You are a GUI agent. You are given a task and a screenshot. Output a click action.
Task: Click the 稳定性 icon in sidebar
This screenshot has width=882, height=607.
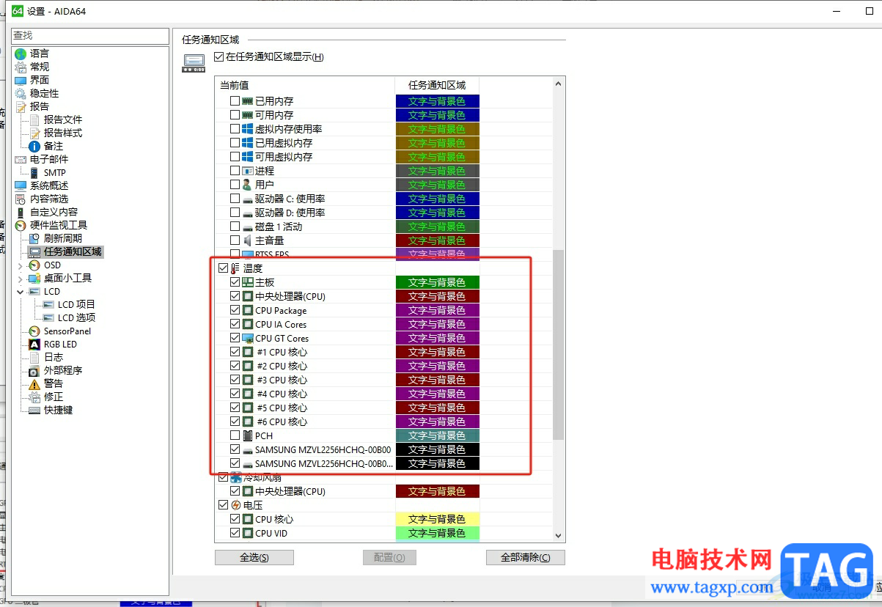(21, 93)
